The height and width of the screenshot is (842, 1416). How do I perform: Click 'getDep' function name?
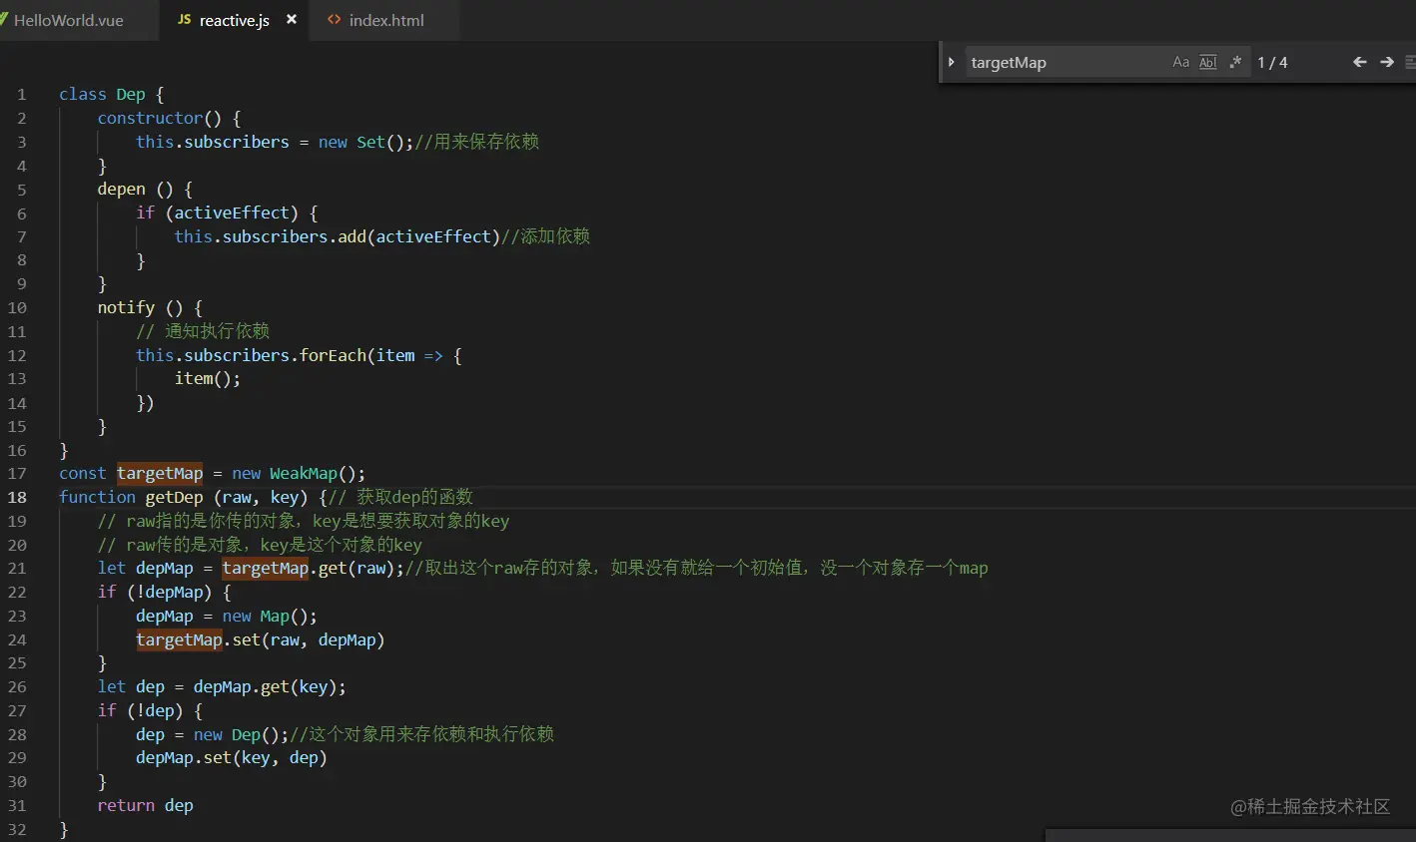pyautogui.click(x=174, y=497)
